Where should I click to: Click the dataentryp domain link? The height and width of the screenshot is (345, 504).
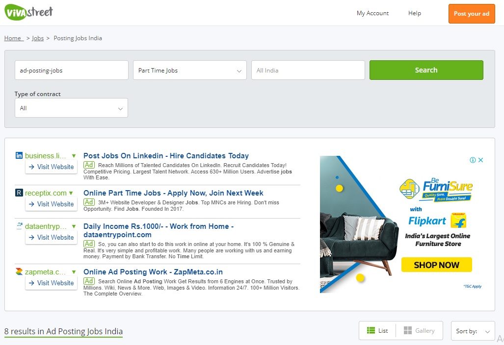point(46,226)
